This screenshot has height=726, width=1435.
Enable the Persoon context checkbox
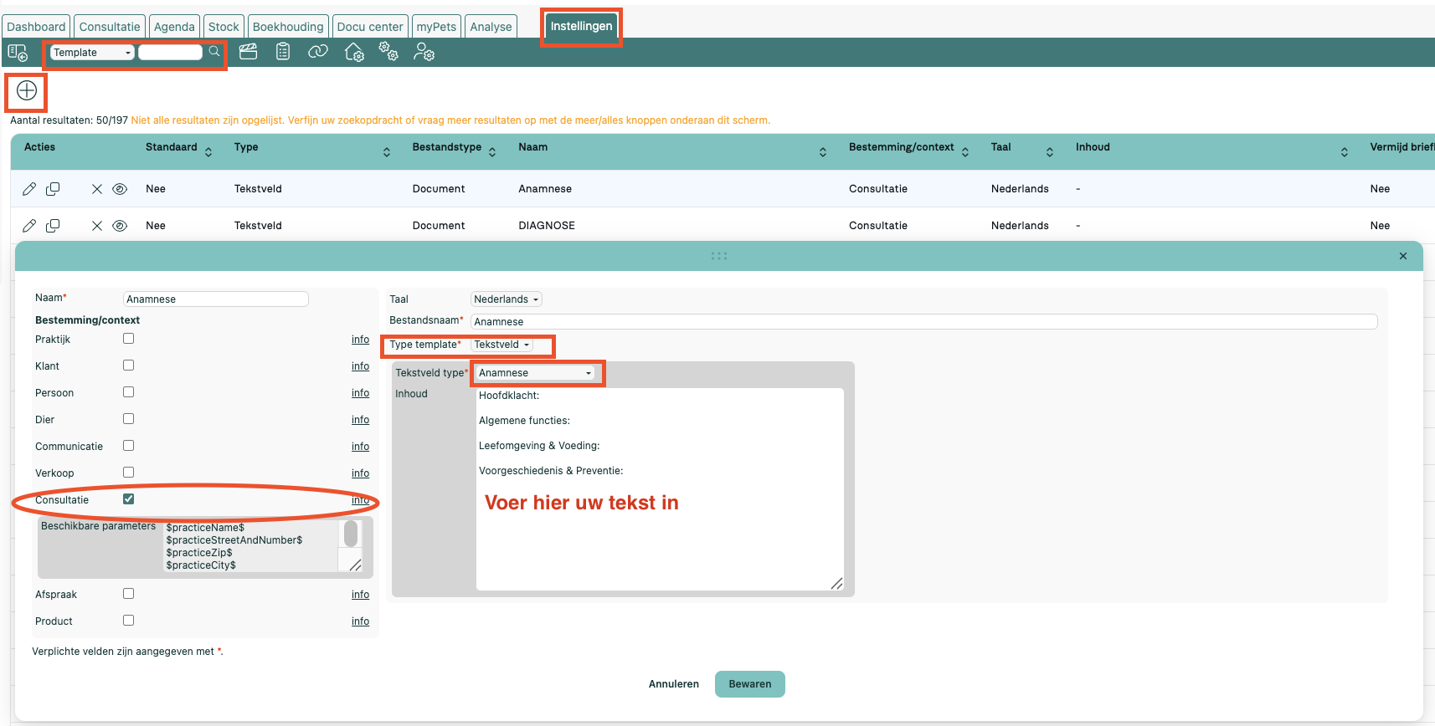click(128, 392)
